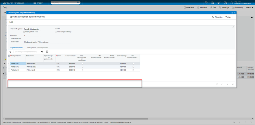Open Tilpasning in the dialog header
Screen dimensions: 255x125
click(x=217, y=17)
